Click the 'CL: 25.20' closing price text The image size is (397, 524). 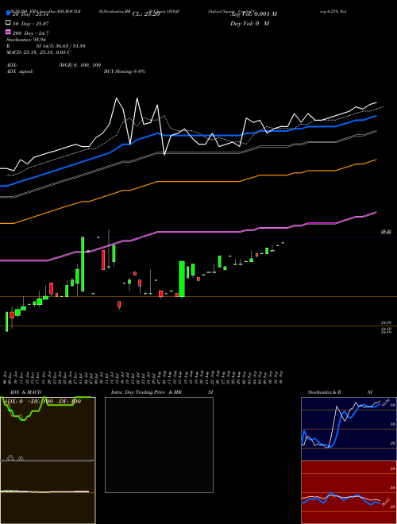(146, 14)
